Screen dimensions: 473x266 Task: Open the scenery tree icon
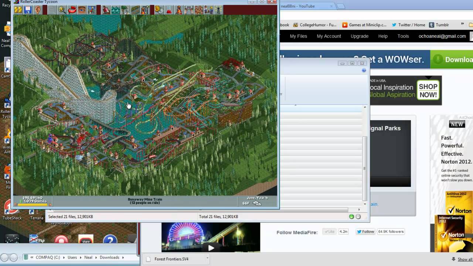point(126,10)
